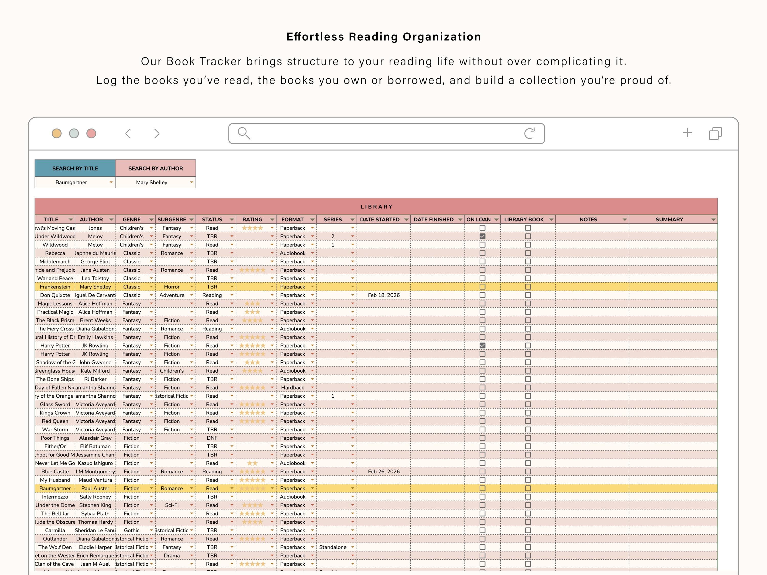Open the RATING column filter icon
The height and width of the screenshot is (575, 767).
272,219
